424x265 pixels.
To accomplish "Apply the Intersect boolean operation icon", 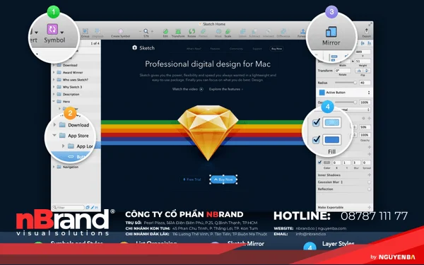I will pyautogui.click(x=269, y=31).
